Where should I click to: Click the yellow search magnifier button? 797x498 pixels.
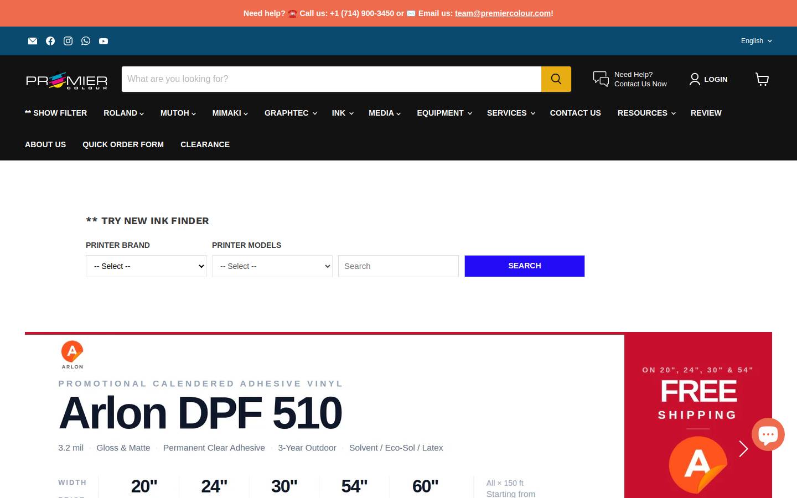pos(556,79)
